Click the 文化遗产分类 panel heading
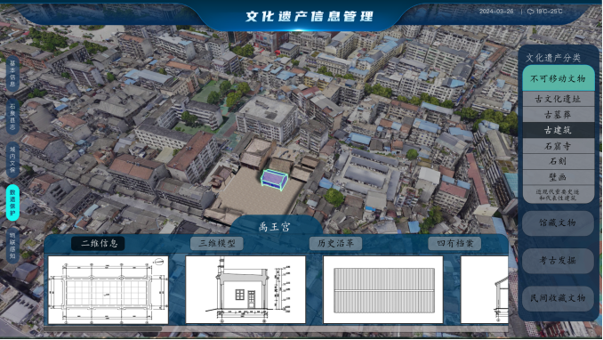 [553, 58]
